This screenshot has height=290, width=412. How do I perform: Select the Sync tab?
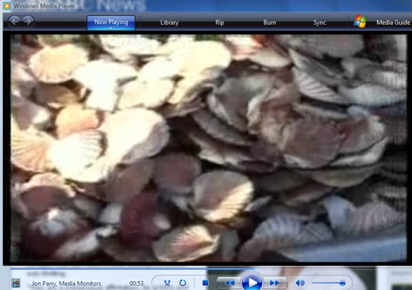tap(320, 22)
